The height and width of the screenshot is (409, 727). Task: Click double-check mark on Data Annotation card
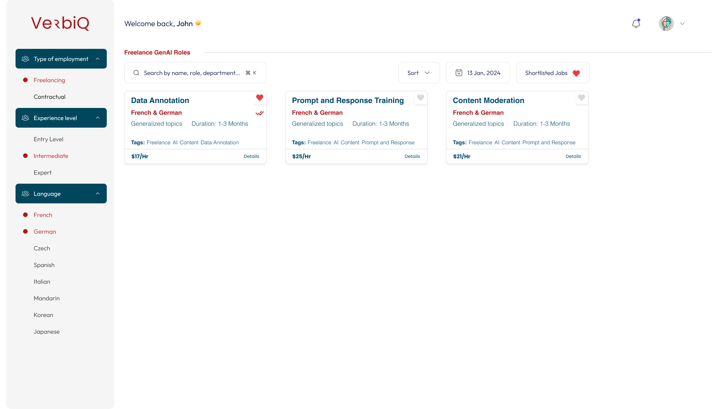(x=259, y=113)
